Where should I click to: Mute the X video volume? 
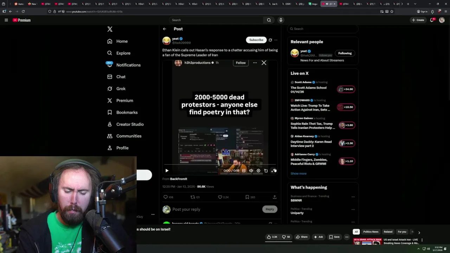pyautogui.click(x=251, y=170)
